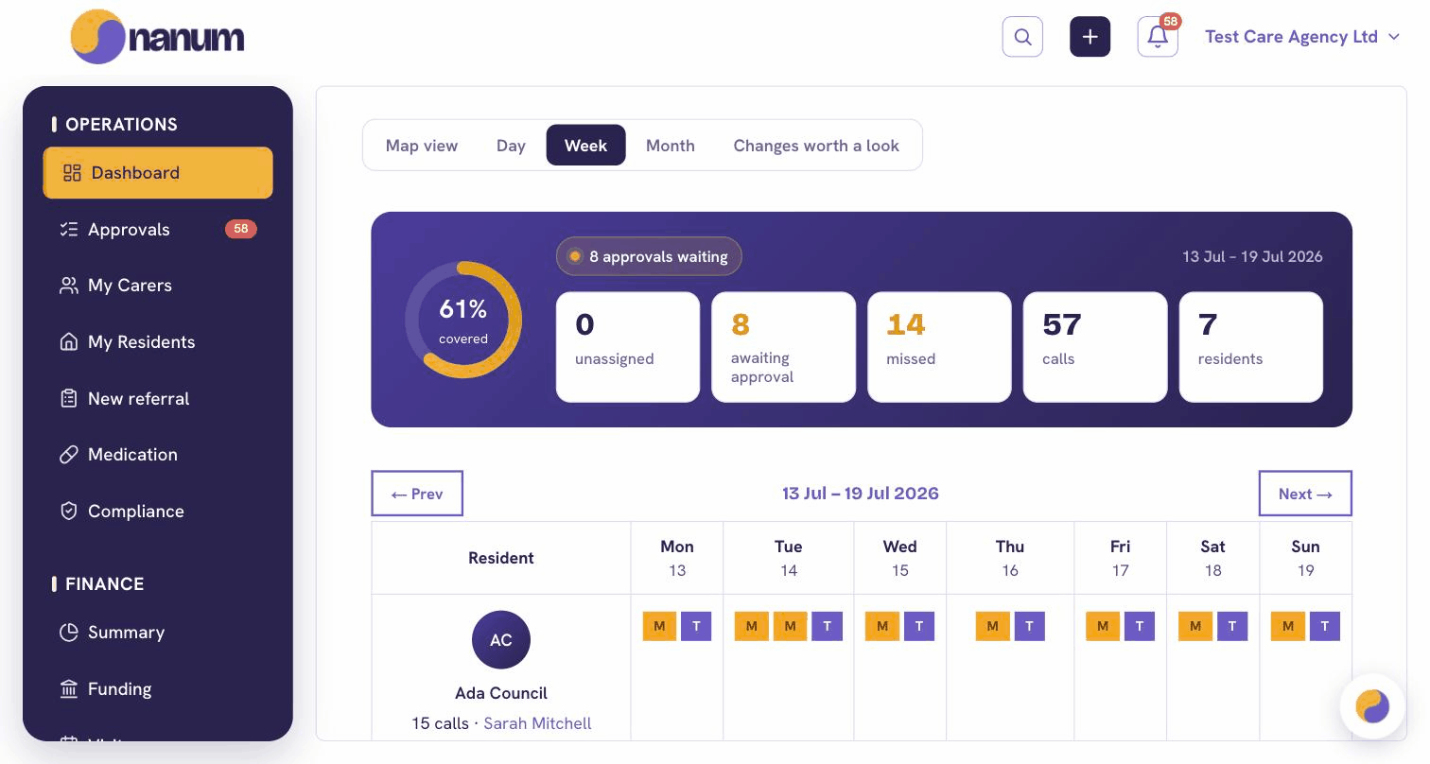
Task: Click the Approvals checklist icon
Action: coord(68,230)
